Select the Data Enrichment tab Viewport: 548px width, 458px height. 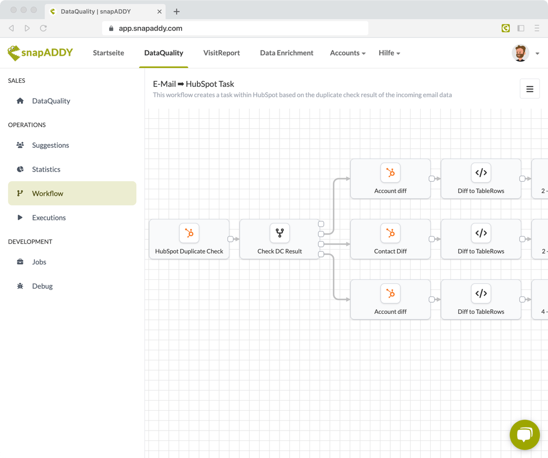click(286, 53)
